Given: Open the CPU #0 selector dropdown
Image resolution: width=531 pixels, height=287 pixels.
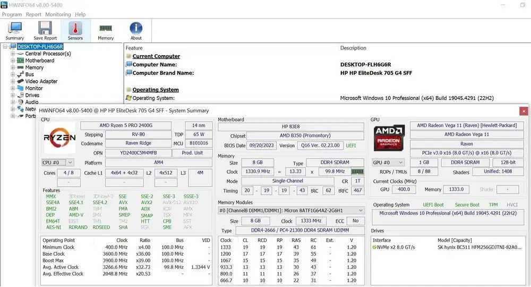Looking at the screenshot, I should click(57, 163).
